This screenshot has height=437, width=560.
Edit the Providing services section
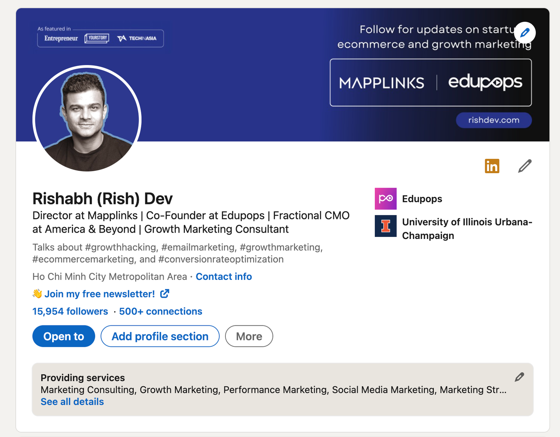tap(519, 377)
